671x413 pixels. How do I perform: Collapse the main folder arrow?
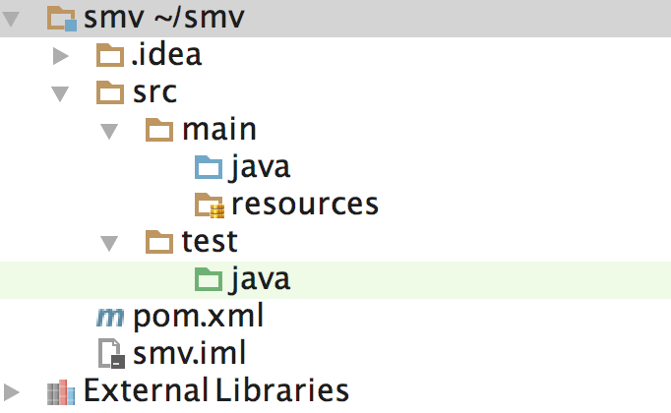pos(109,131)
